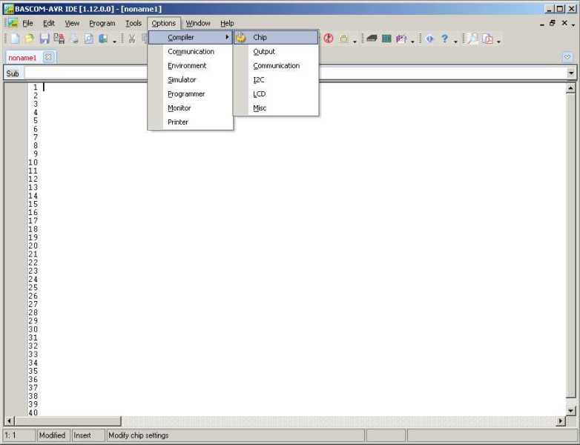Click the BASCOM application icon in menu bar
Viewport: 580px width, 445px height.
(13, 23)
